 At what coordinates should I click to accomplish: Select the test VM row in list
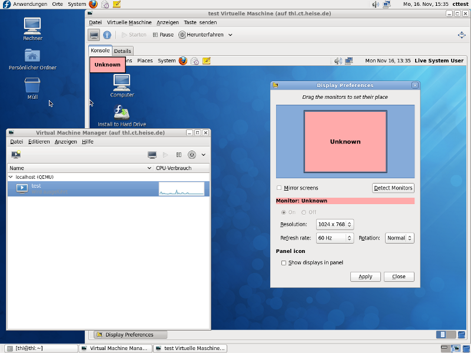(x=82, y=188)
